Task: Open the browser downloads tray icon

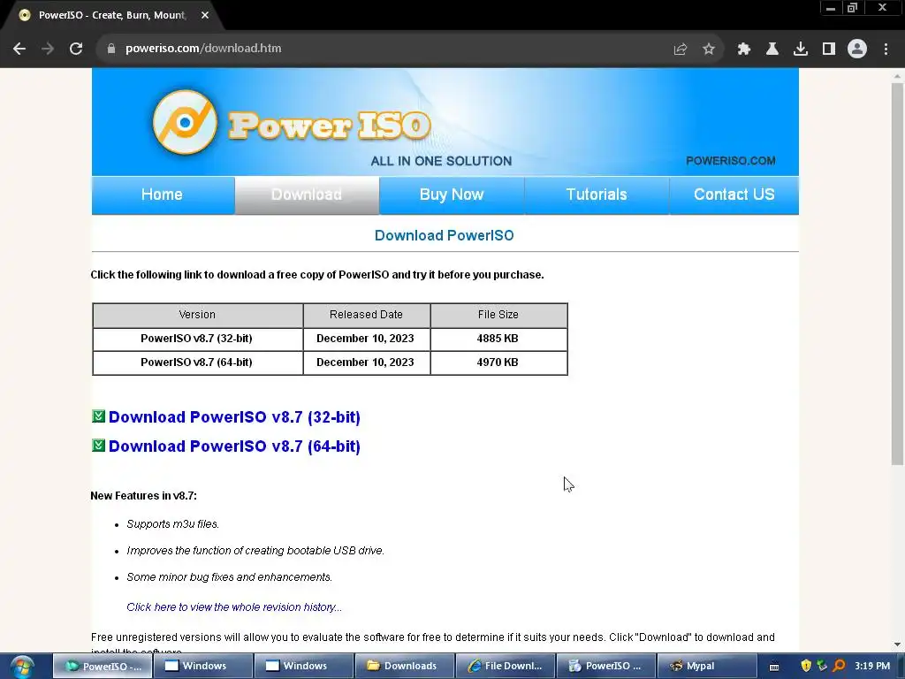Action: click(x=801, y=50)
